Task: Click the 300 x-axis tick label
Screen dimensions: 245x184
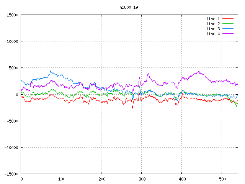Action: 142,179
